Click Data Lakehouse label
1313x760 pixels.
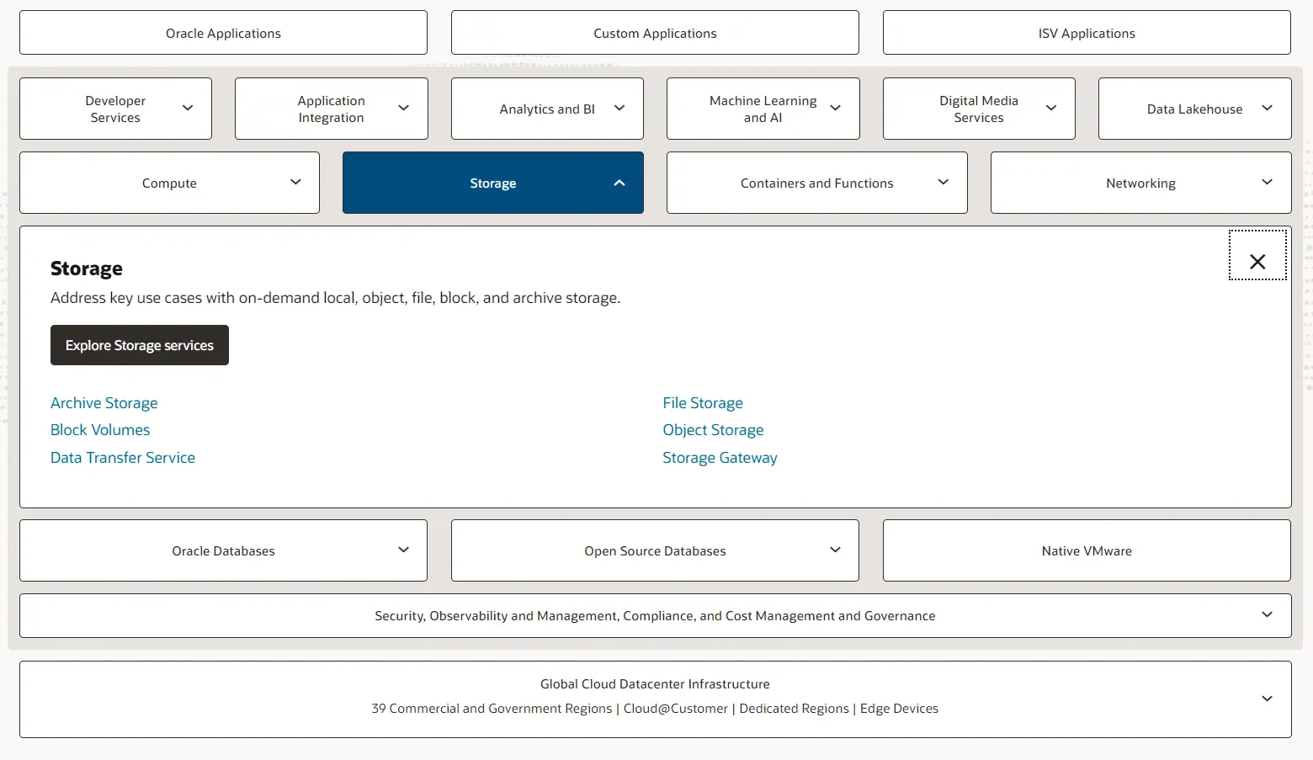click(1194, 109)
